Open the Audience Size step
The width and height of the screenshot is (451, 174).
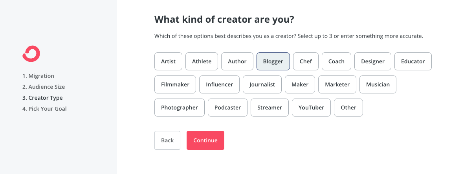pos(44,87)
